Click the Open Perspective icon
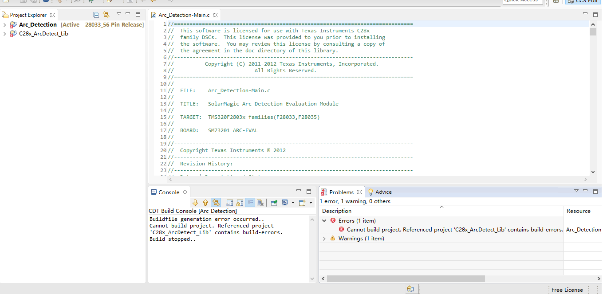 pos(556,1)
